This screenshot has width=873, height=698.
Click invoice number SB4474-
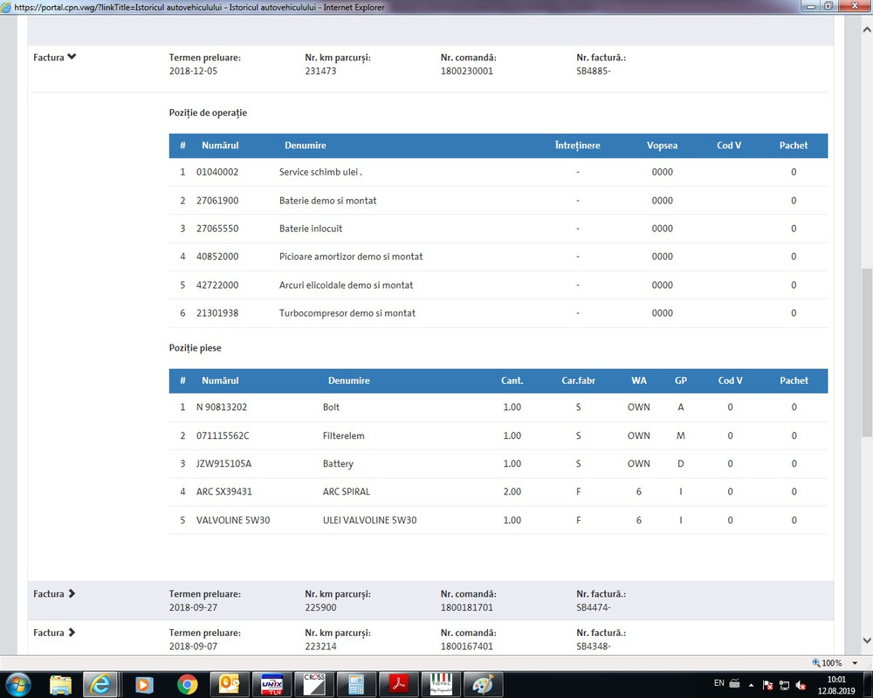(x=594, y=608)
